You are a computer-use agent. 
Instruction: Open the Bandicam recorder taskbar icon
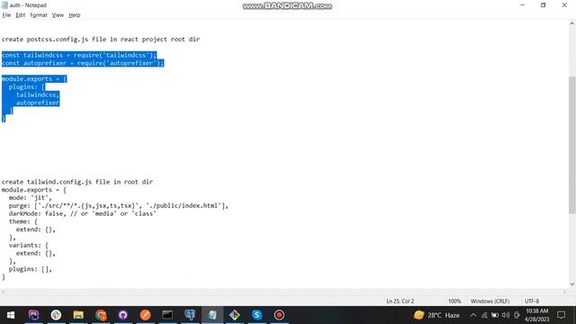tap(279, 315)
